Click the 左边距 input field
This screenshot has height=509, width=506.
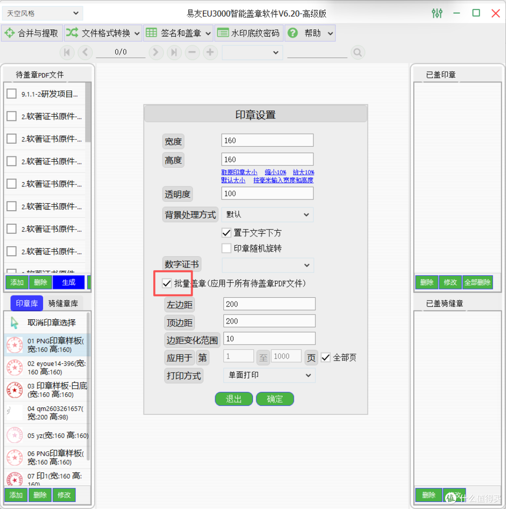tap(269, 304)
